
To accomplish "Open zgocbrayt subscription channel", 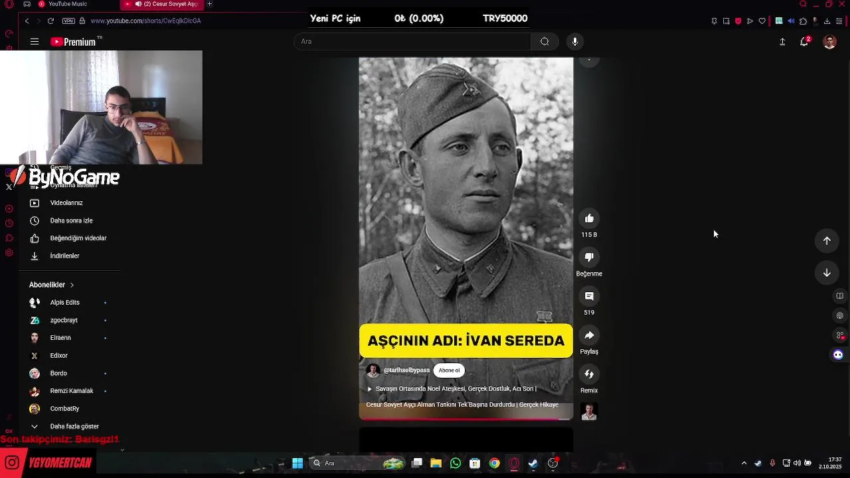I will click(x=70, y=320).
